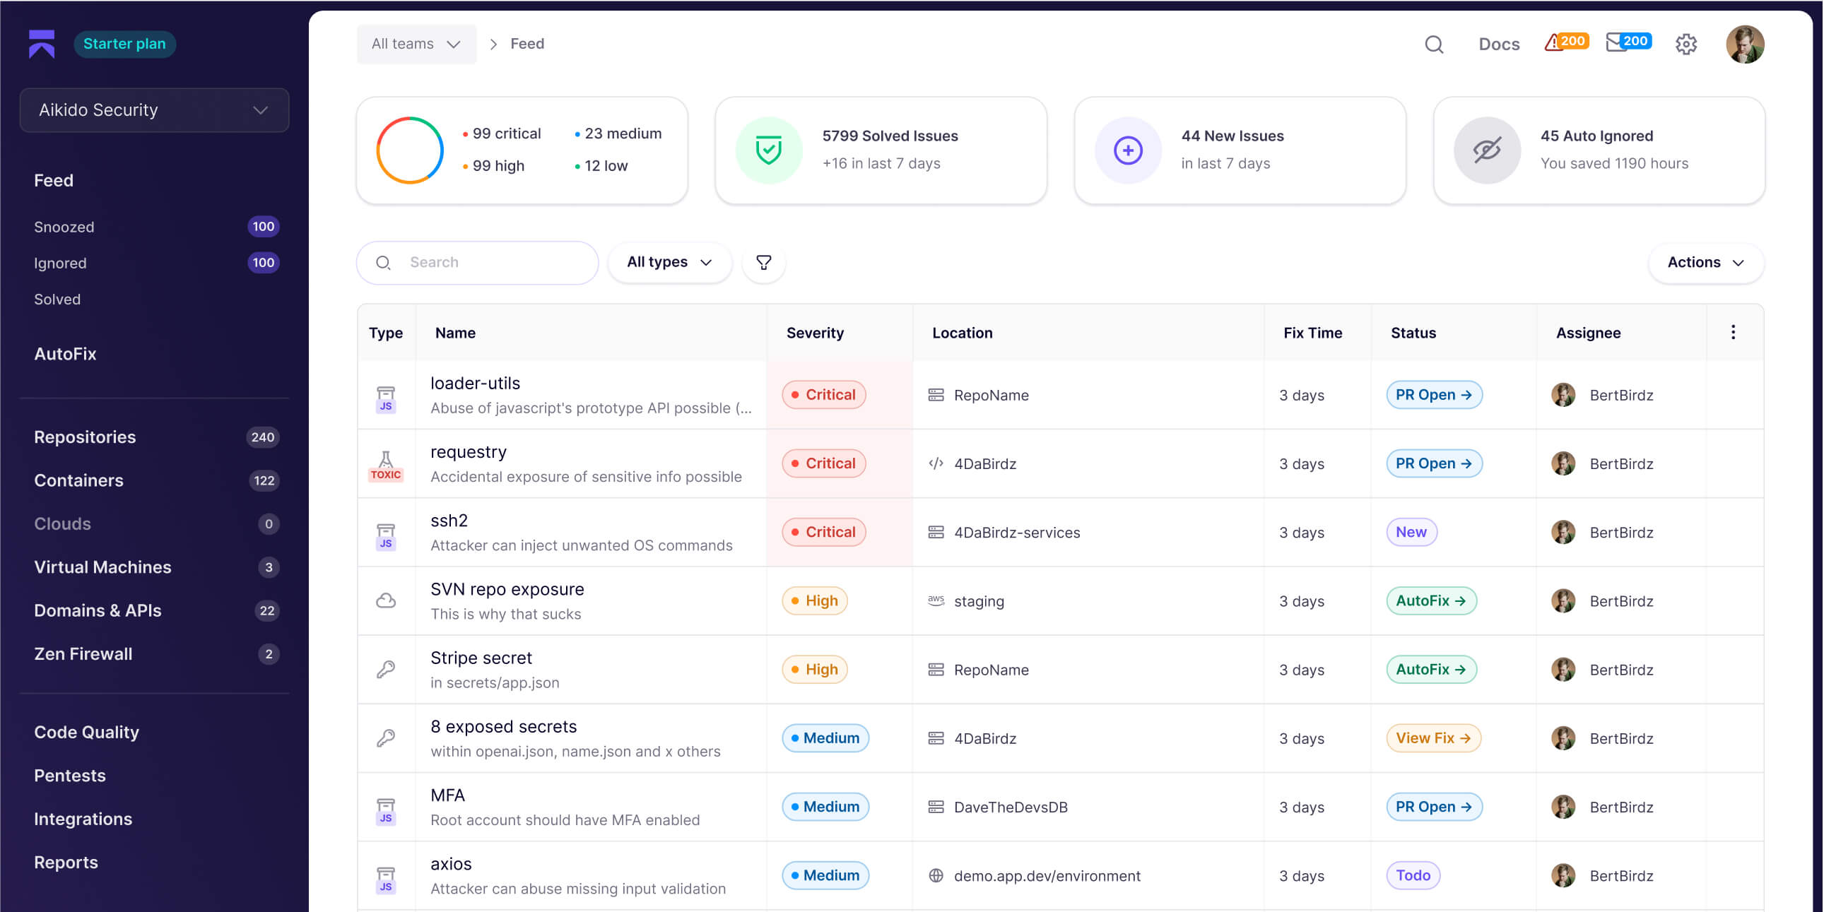Click PR Open status for MFA
This screenshot has height=912, width=1824.
[1434, 807]
